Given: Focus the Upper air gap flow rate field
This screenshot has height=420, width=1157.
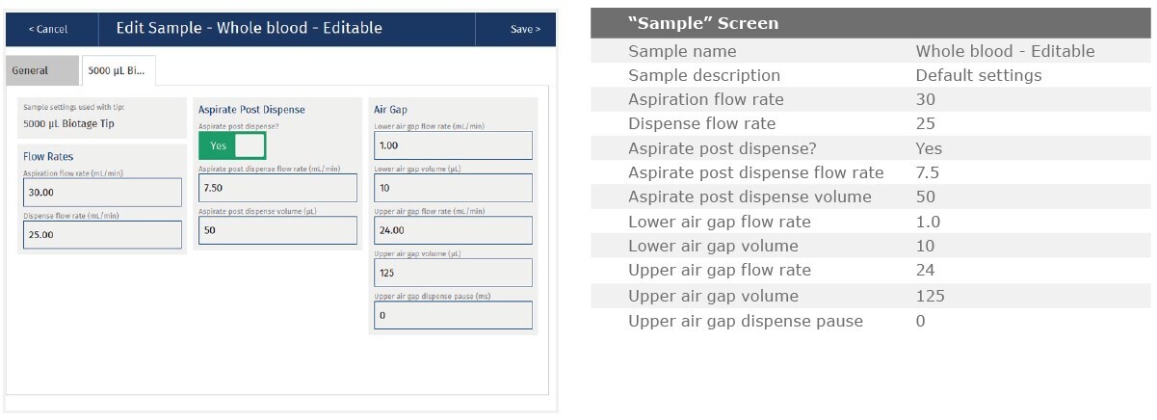Looking at the screenshot, I should pos(453,230).
